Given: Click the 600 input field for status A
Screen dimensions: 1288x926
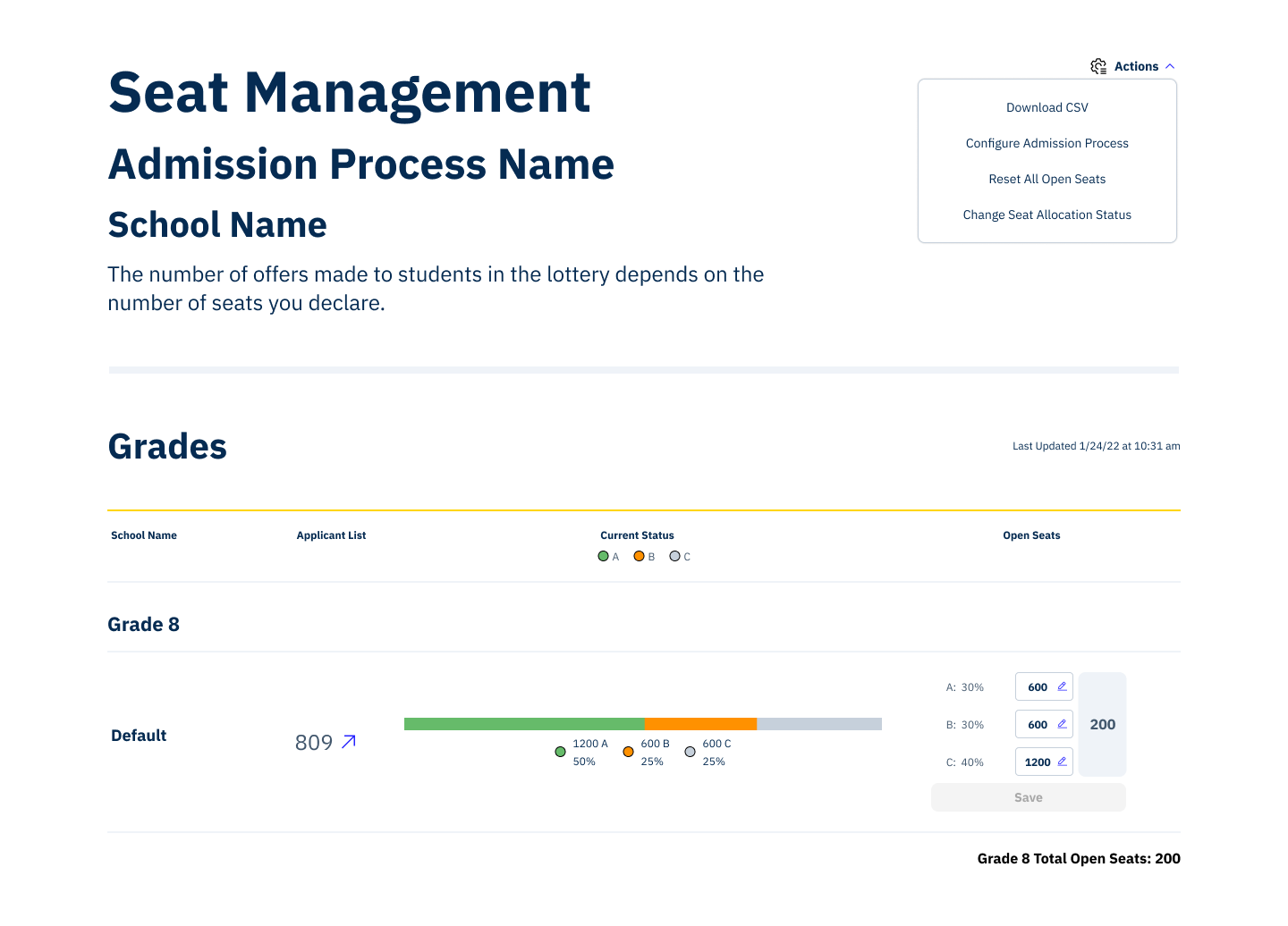Looking at the screenshot, I should (x=1036, y=686).
